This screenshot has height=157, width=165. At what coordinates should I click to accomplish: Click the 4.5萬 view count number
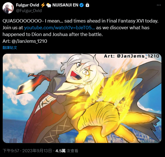60,151
